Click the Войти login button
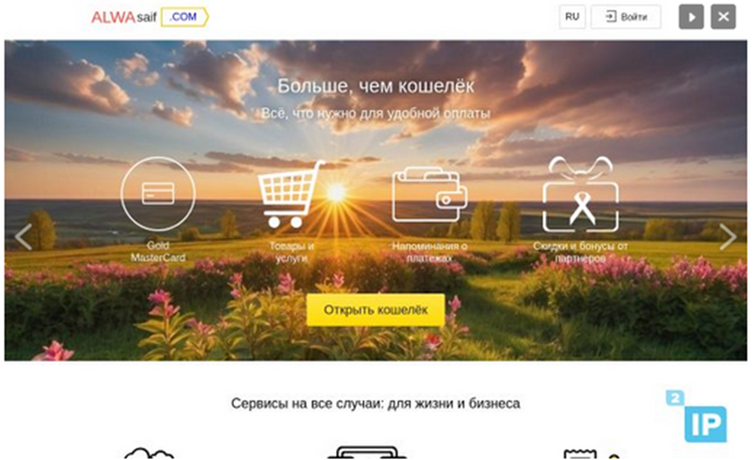 pos(626,17)
